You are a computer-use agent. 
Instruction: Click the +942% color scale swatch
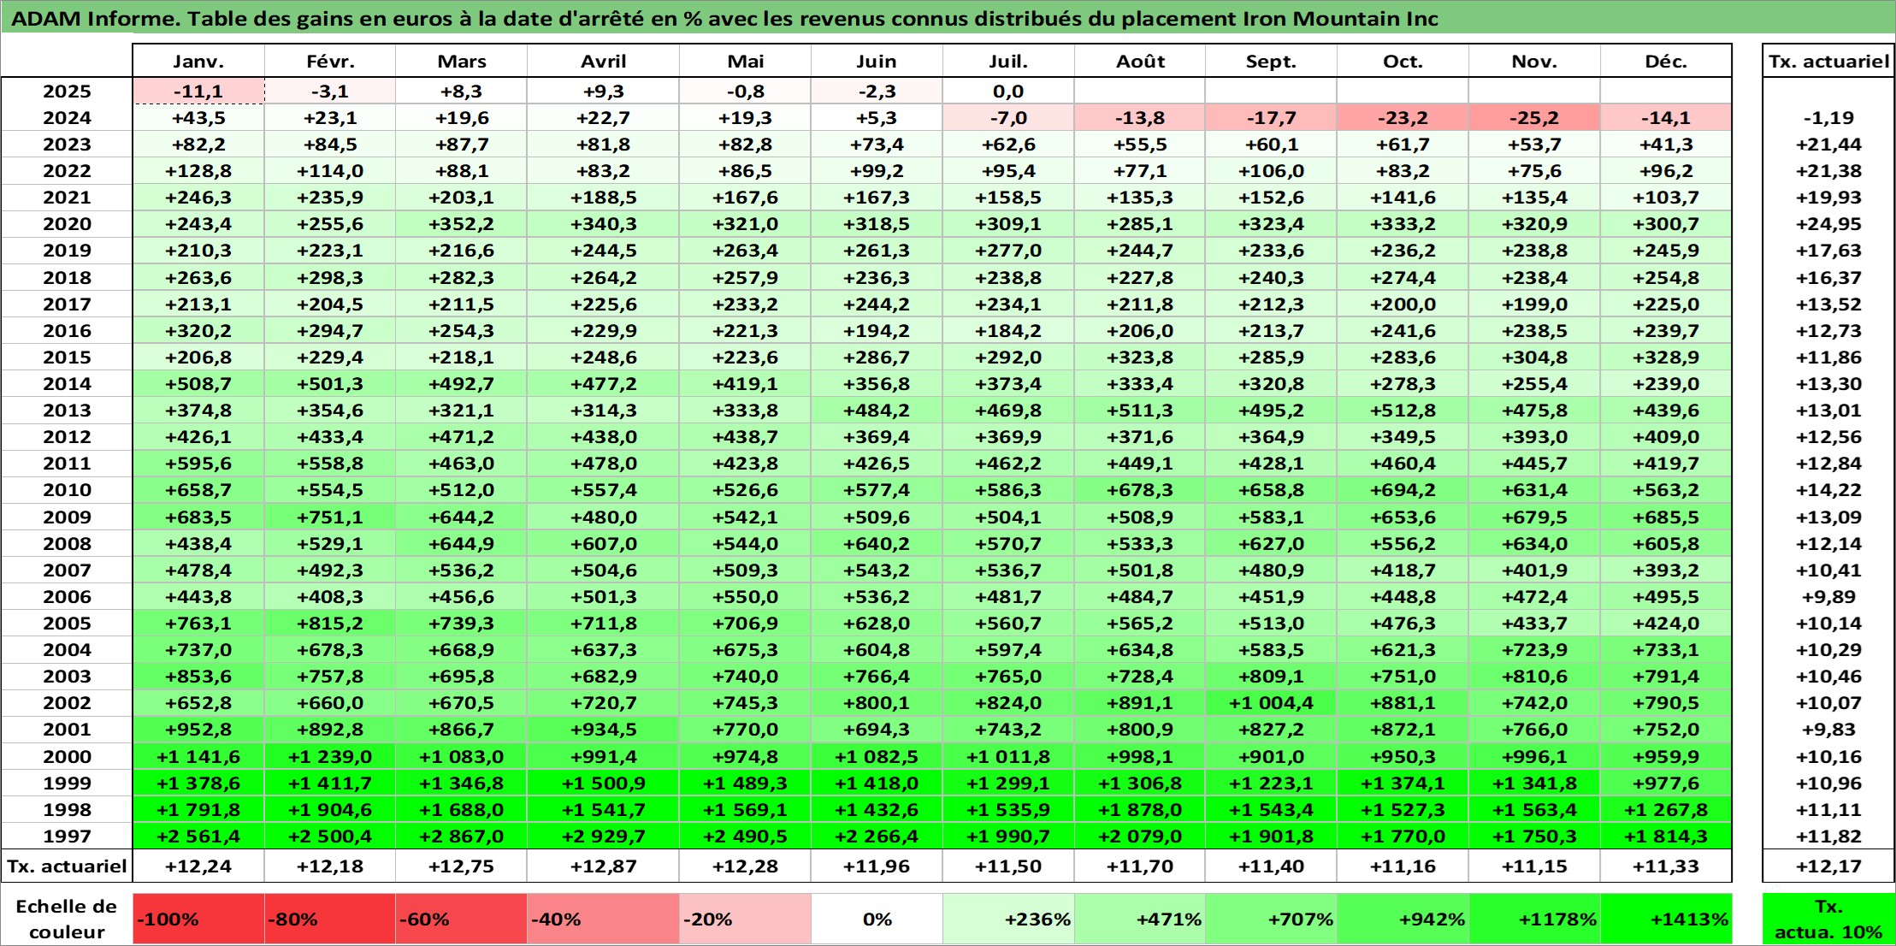tap(1403, 919)
